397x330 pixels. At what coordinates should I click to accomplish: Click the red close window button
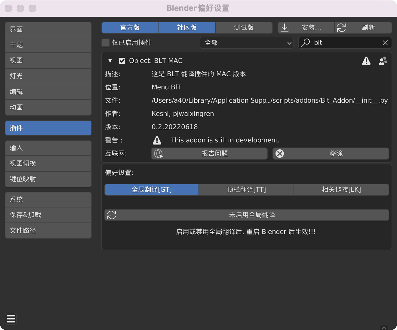[x=8, y=8]
